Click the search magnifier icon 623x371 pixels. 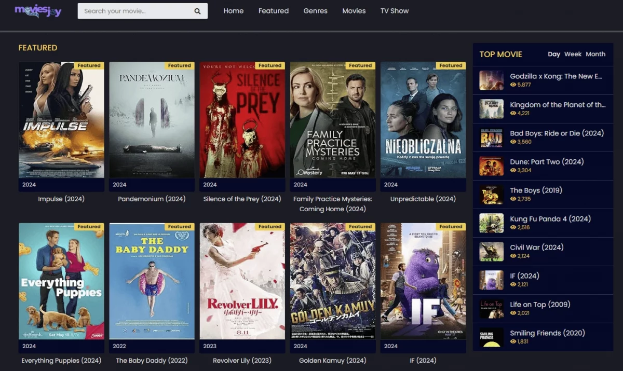197,10
